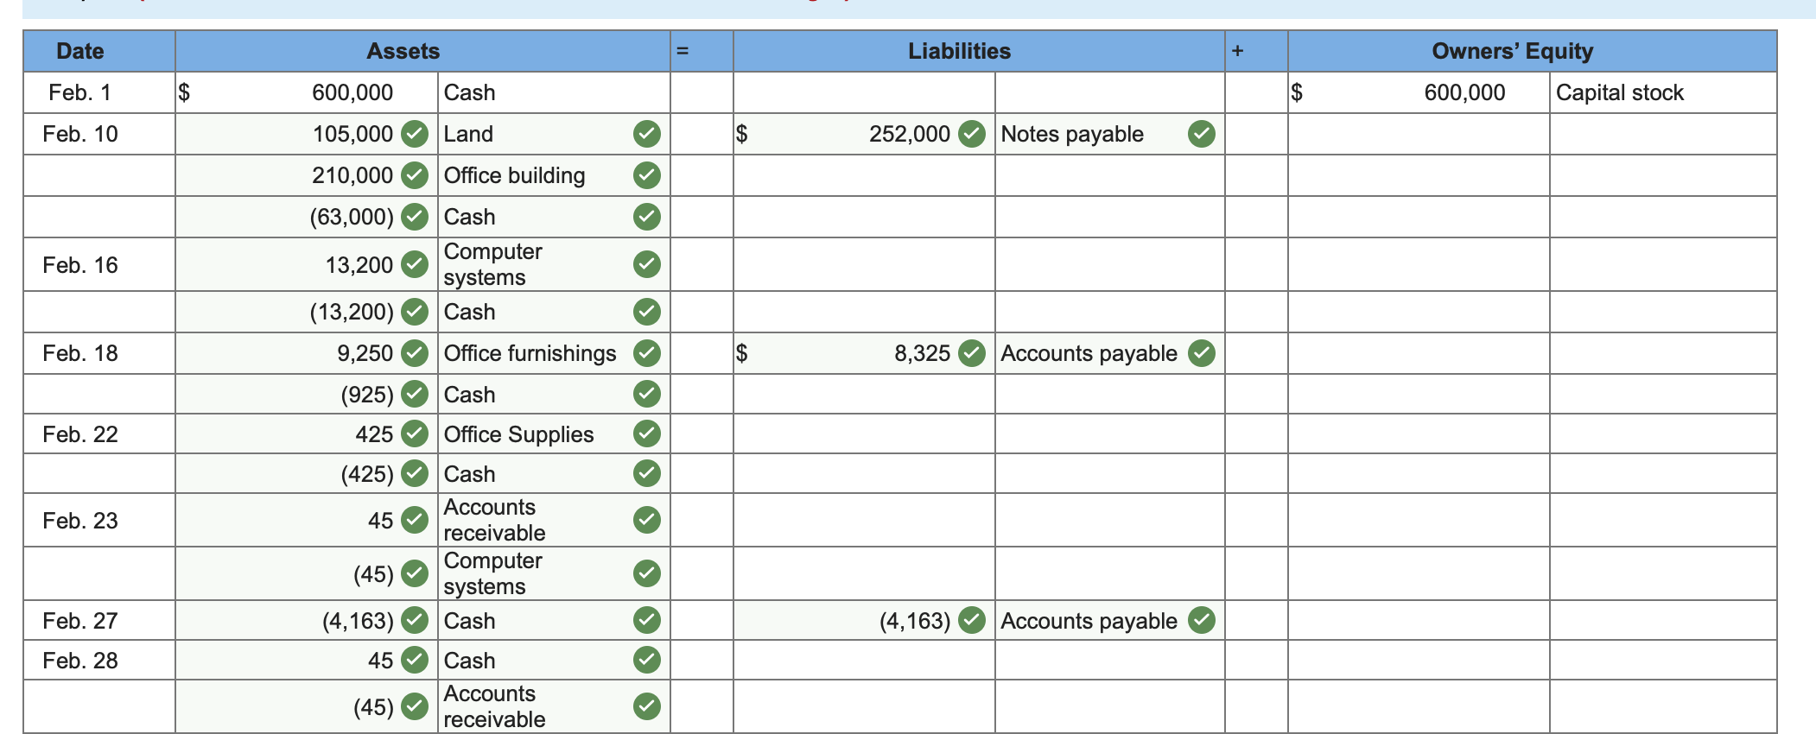
Task: Click the checkmark beside the 252,000 liability amount
Action: click(x=973, y=134)
